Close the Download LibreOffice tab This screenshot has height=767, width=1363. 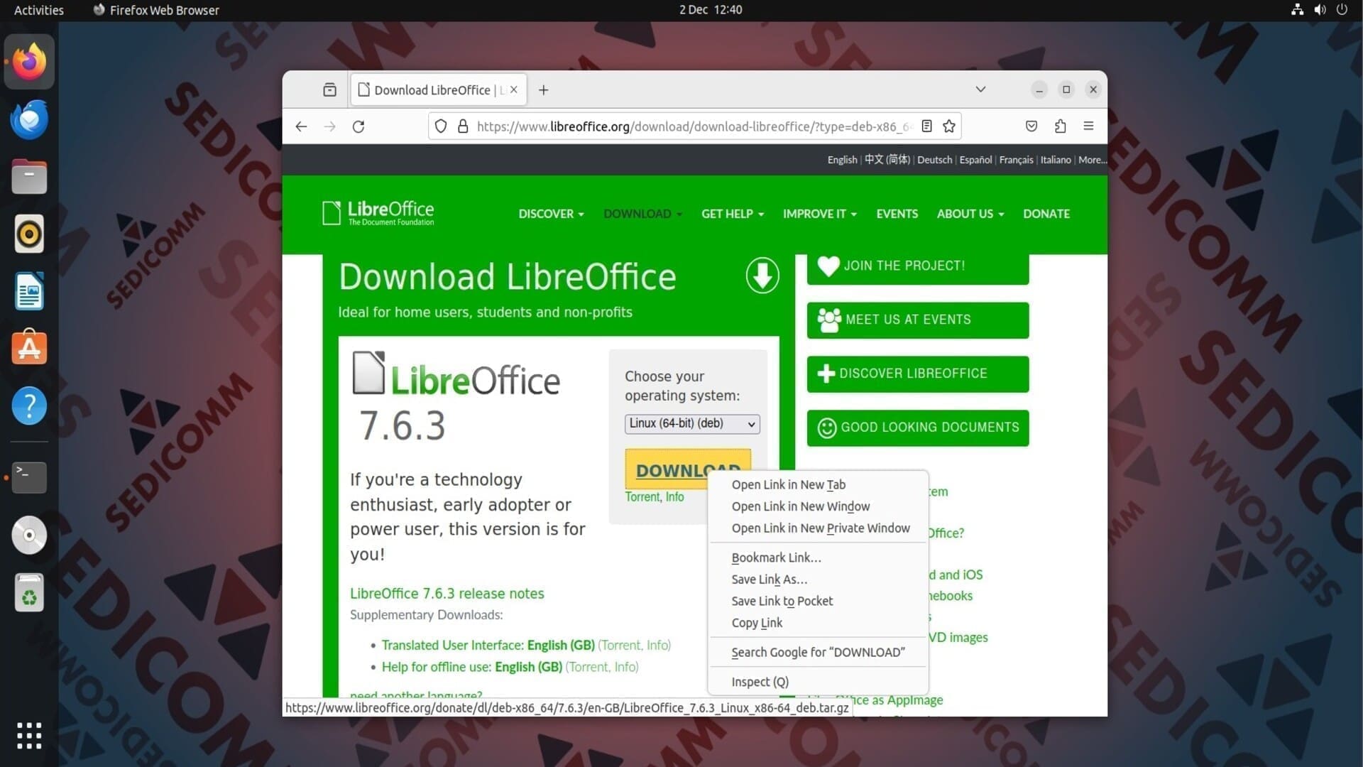click(x=513, y=89)
